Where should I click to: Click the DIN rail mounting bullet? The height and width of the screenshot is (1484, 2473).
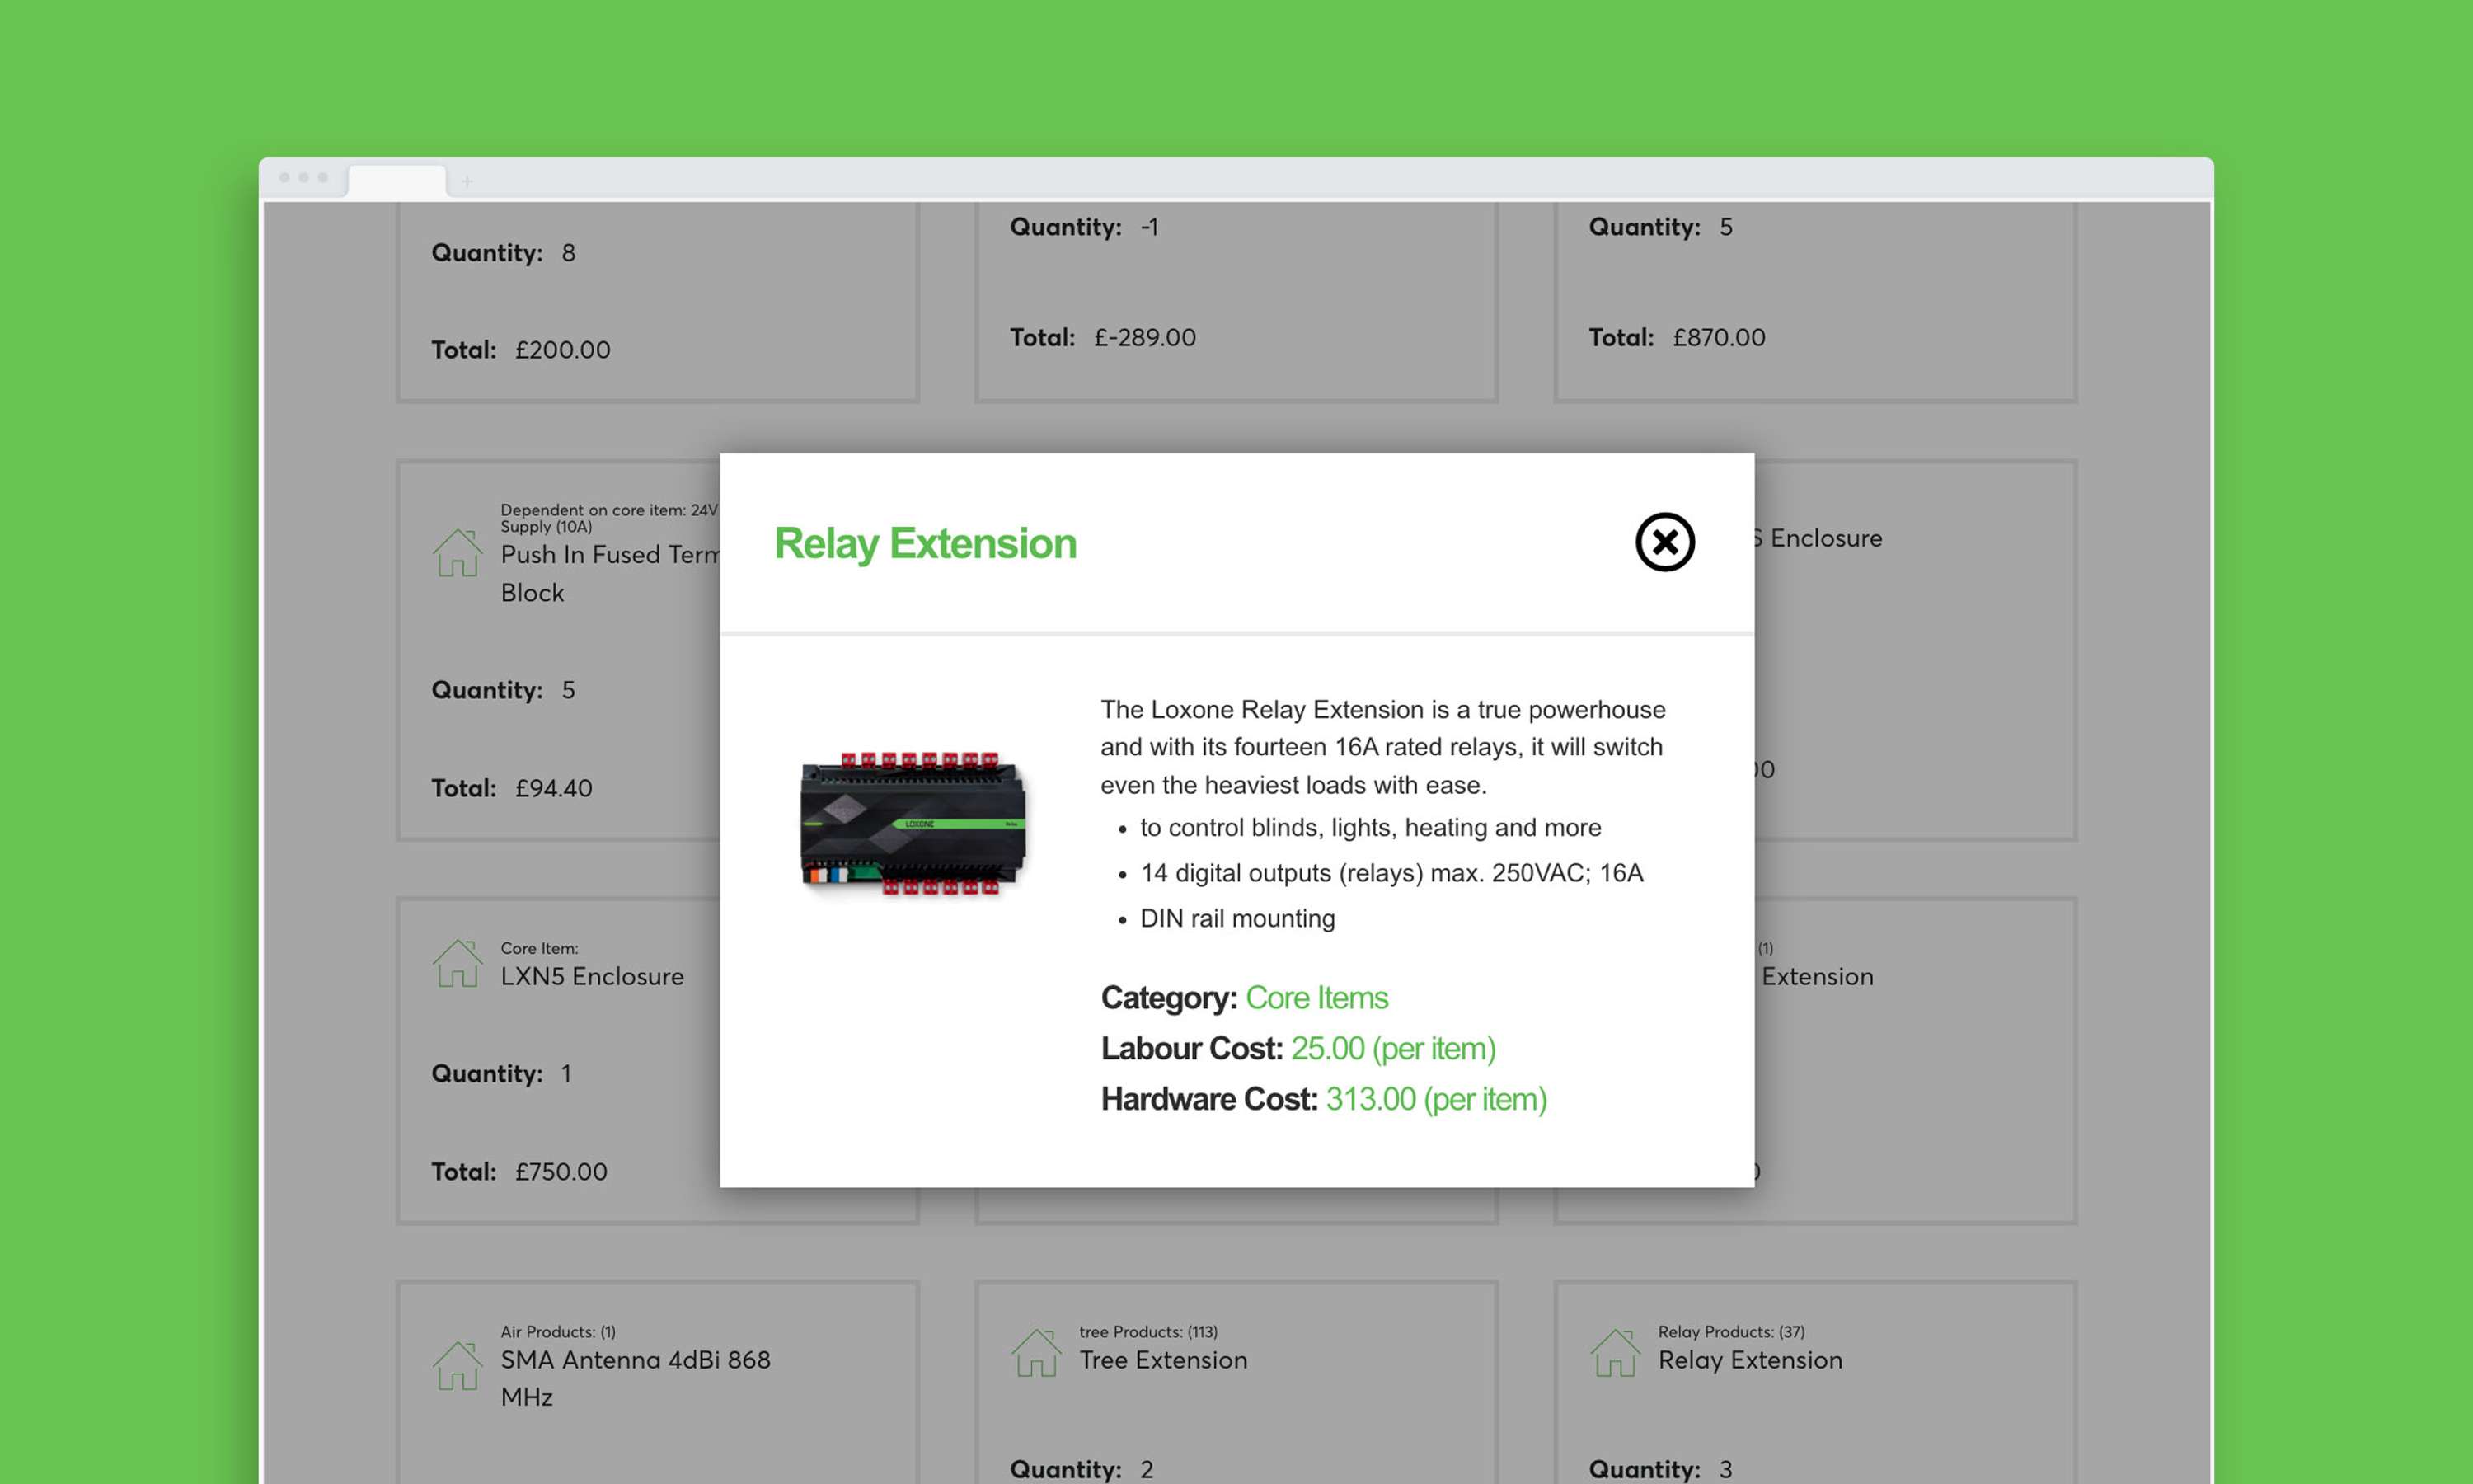pyautogui.click(x=1237, y=918)
